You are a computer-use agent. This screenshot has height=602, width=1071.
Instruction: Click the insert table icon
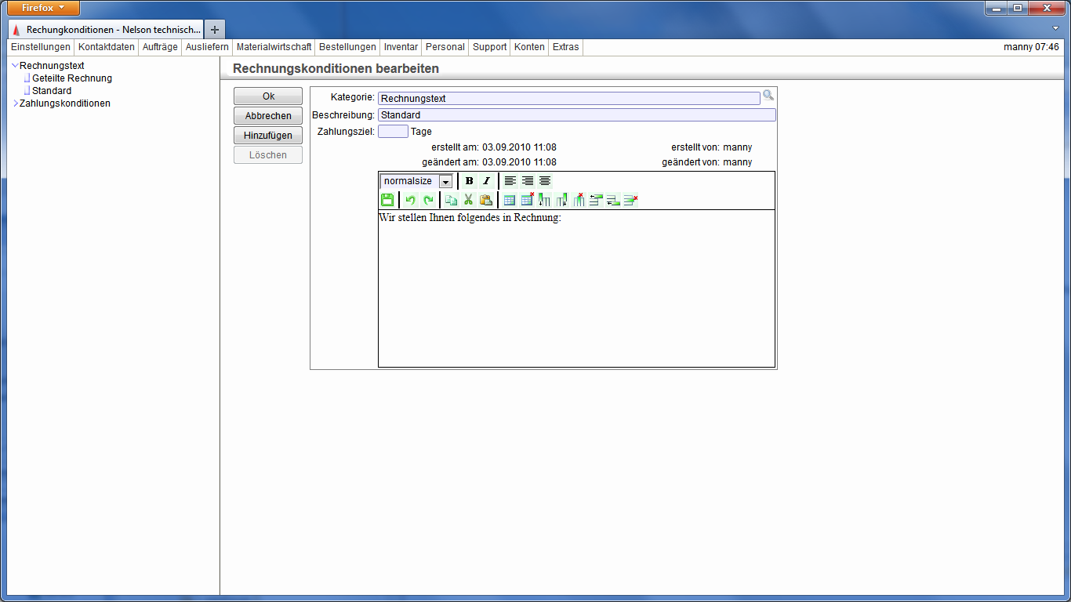510,200
